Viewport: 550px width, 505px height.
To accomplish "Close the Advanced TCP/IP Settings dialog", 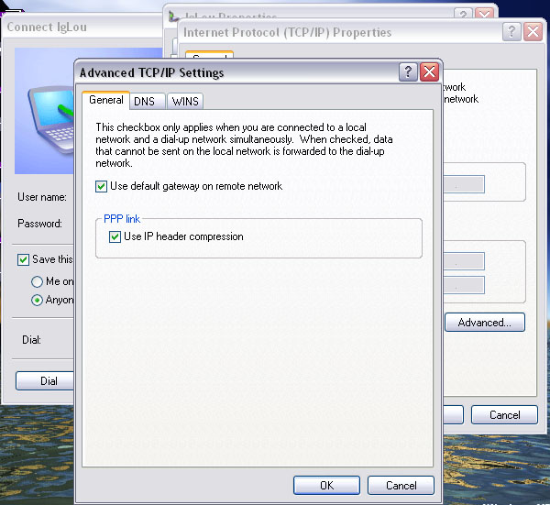I will coord(429,72).
